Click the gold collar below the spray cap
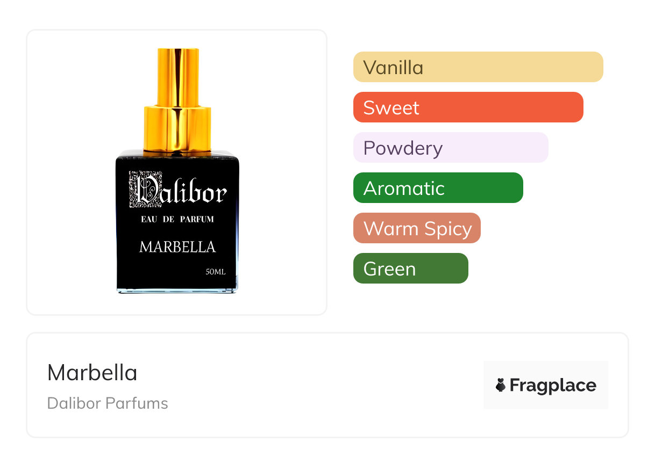This screenshot has width=655, height=464. tap(177, 128)
